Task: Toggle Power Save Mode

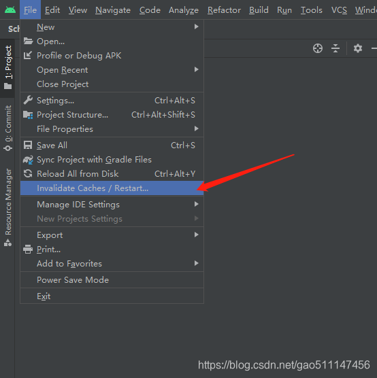Action: point(112,280)
